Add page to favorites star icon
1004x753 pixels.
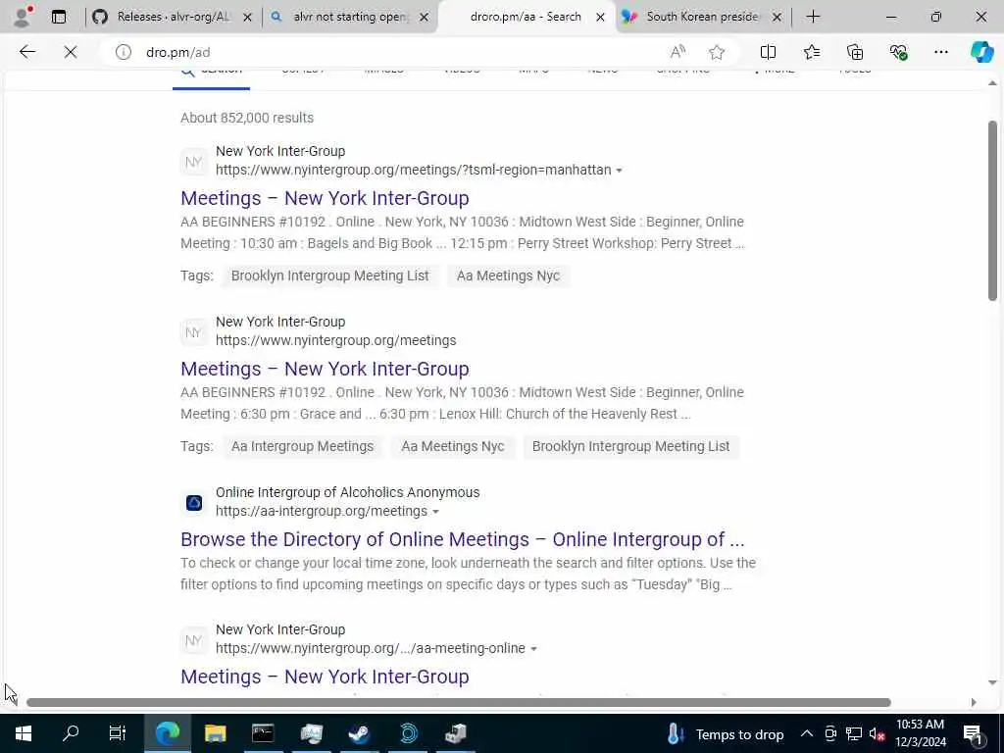pyautogui.click(x=717, y=52)
